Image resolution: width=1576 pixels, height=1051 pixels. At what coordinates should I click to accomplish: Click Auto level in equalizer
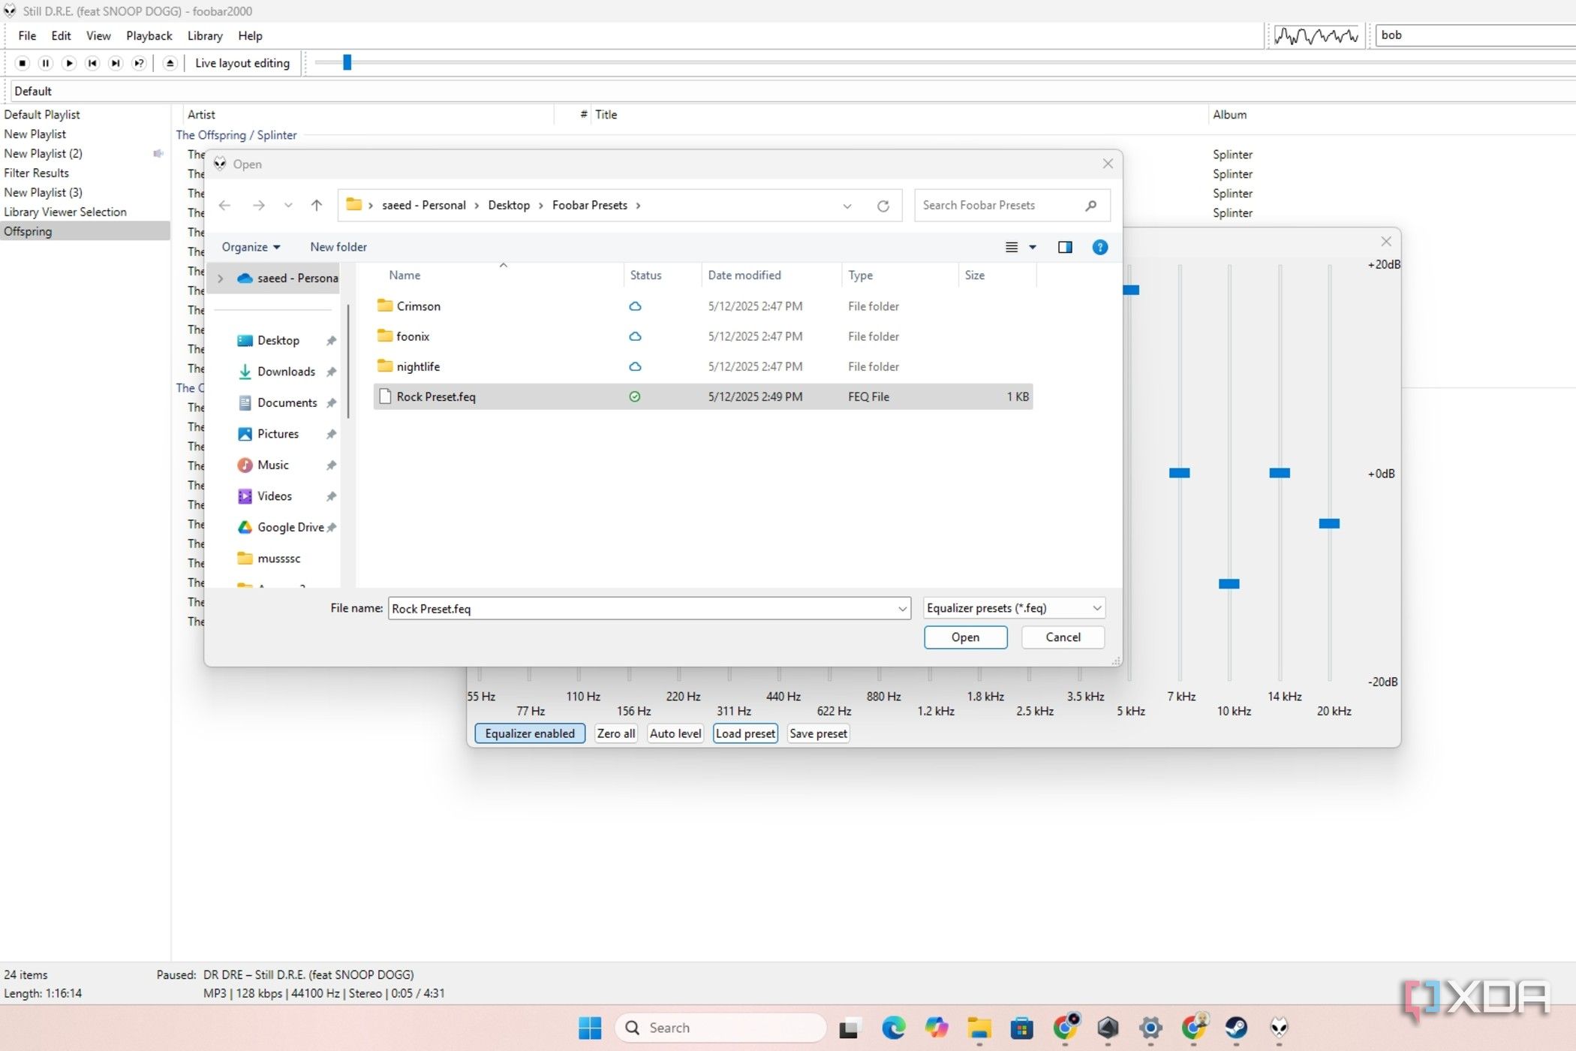[675, 733]
